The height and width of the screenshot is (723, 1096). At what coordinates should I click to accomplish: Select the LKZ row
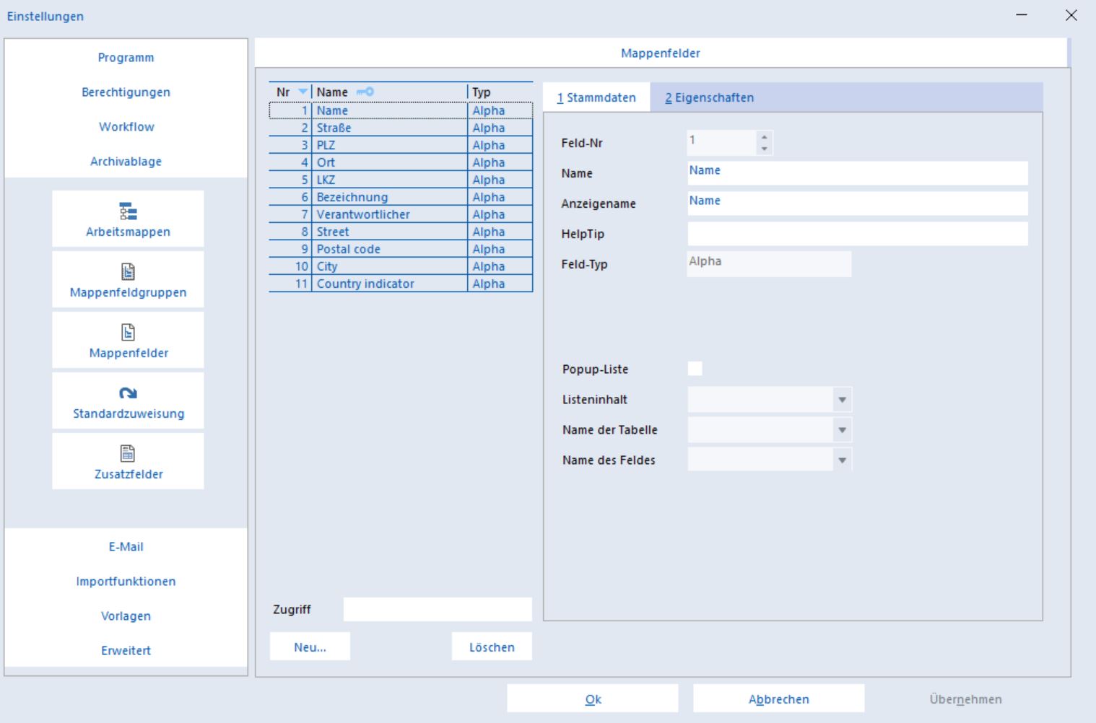pos(401,180)
